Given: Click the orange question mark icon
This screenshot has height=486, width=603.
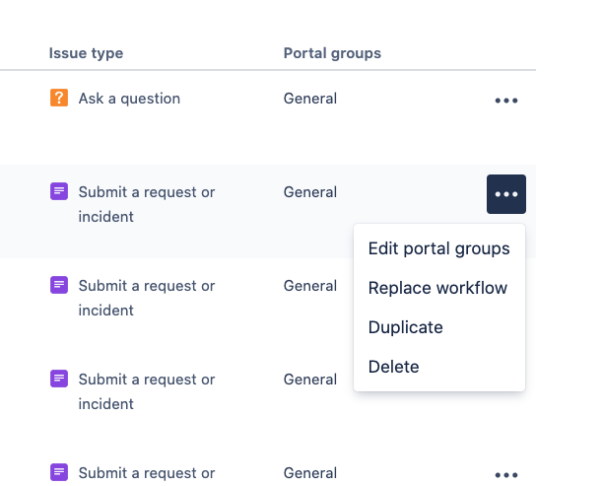Looking at the screenshot, I should pos(59,98).
